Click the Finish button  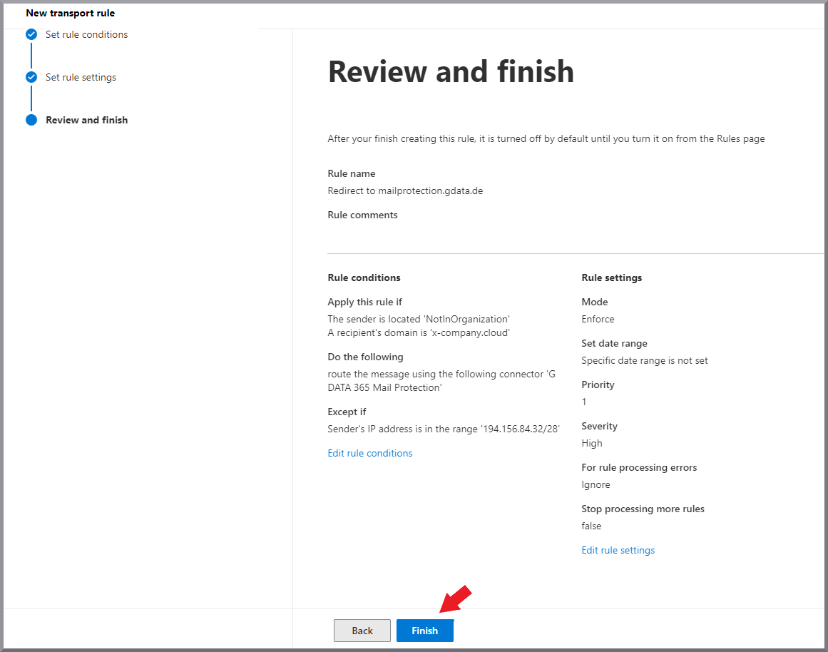pyautogui.click(x=424, y=631)
